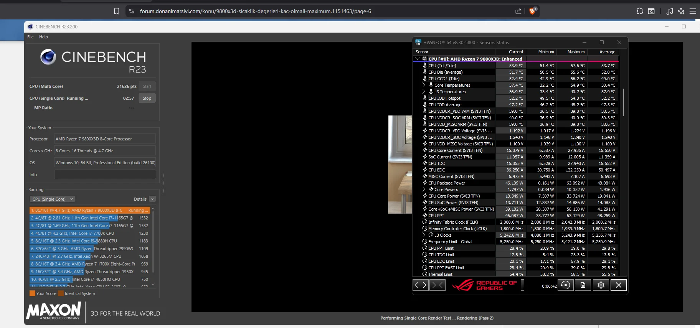
Task: Click the "21626 pts" multi core score
Action: click(x=127, y=86)
